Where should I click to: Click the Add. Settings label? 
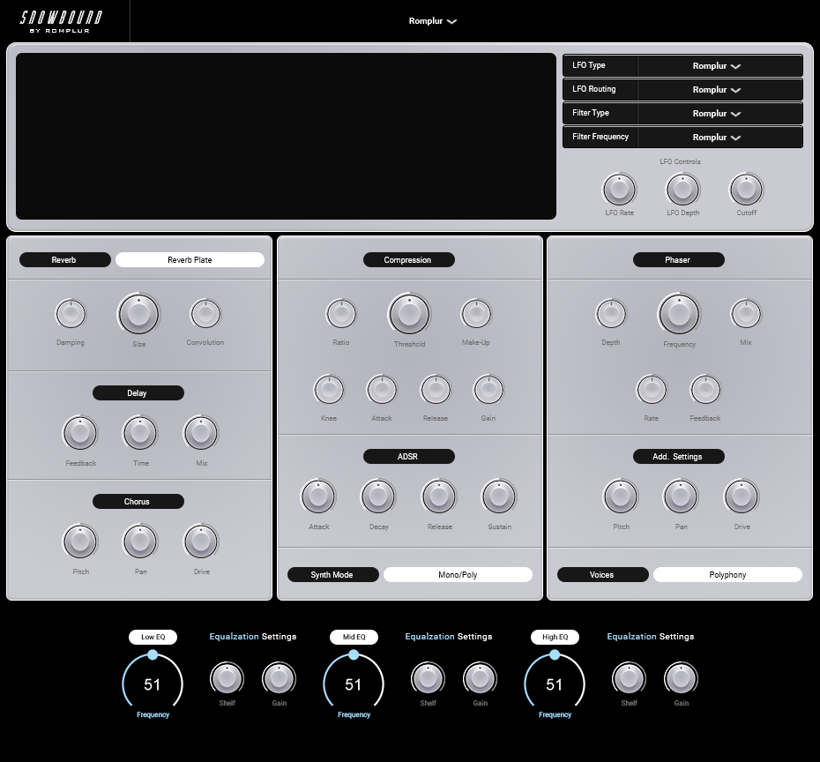[679, 457]
